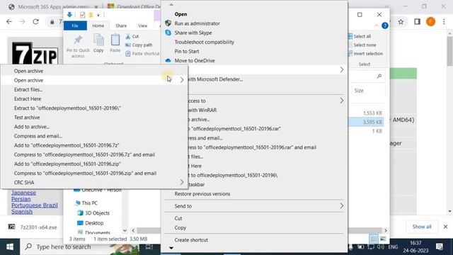Open the Explorer Share tab
The image size is (453, 255).
tap(121, 25)
